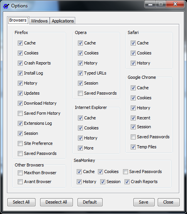Uncheck Firefox Crash Reports checkbox
The image size is (187, 214).
coord(20,63)
